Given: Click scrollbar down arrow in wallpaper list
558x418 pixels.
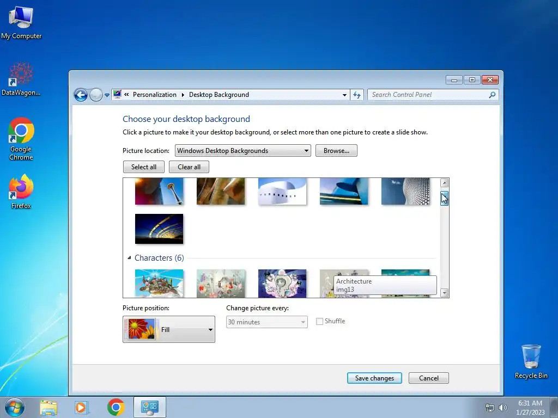Looking at the screenshot, I should click(x=444, y=293).
